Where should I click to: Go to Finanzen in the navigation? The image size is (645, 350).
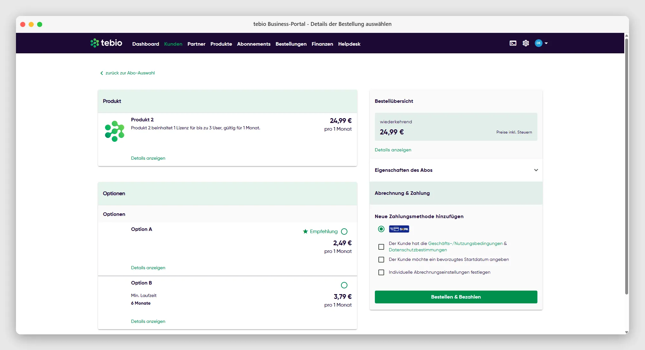[x=322, y=44]
